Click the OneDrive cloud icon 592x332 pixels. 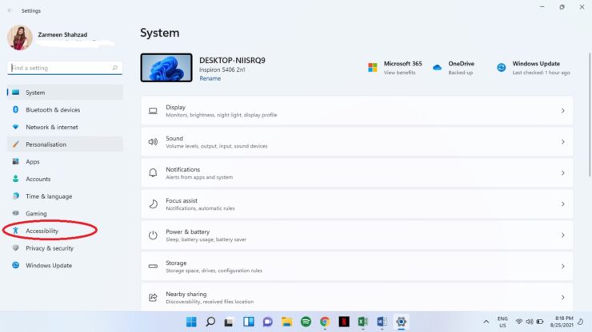tap(438, 68)
